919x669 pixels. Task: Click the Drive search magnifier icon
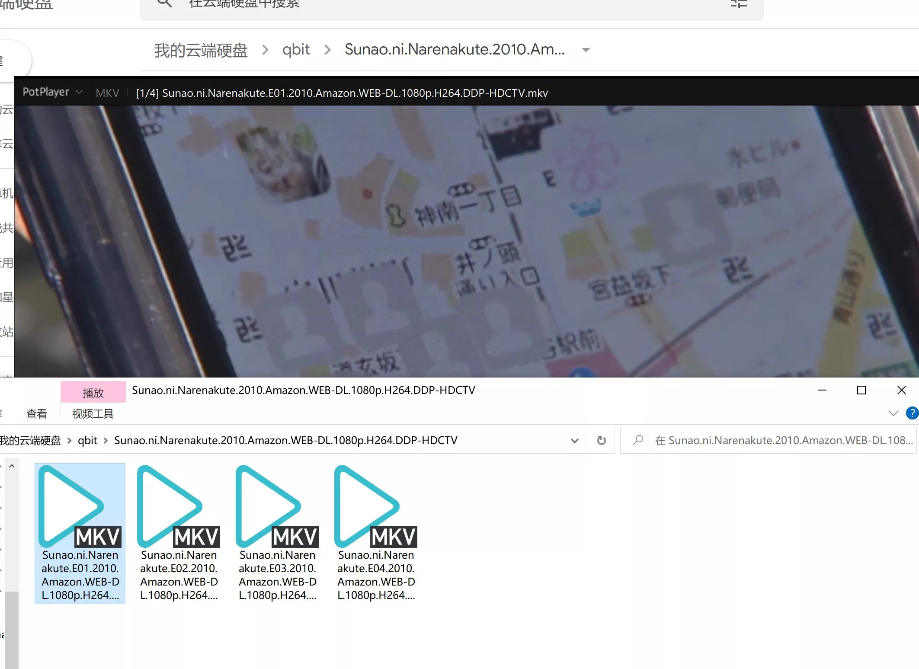(x=164, y=3)
